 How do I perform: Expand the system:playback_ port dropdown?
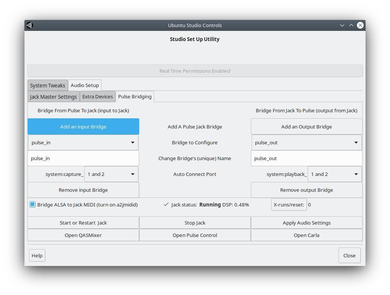click(x=335, y=174)
